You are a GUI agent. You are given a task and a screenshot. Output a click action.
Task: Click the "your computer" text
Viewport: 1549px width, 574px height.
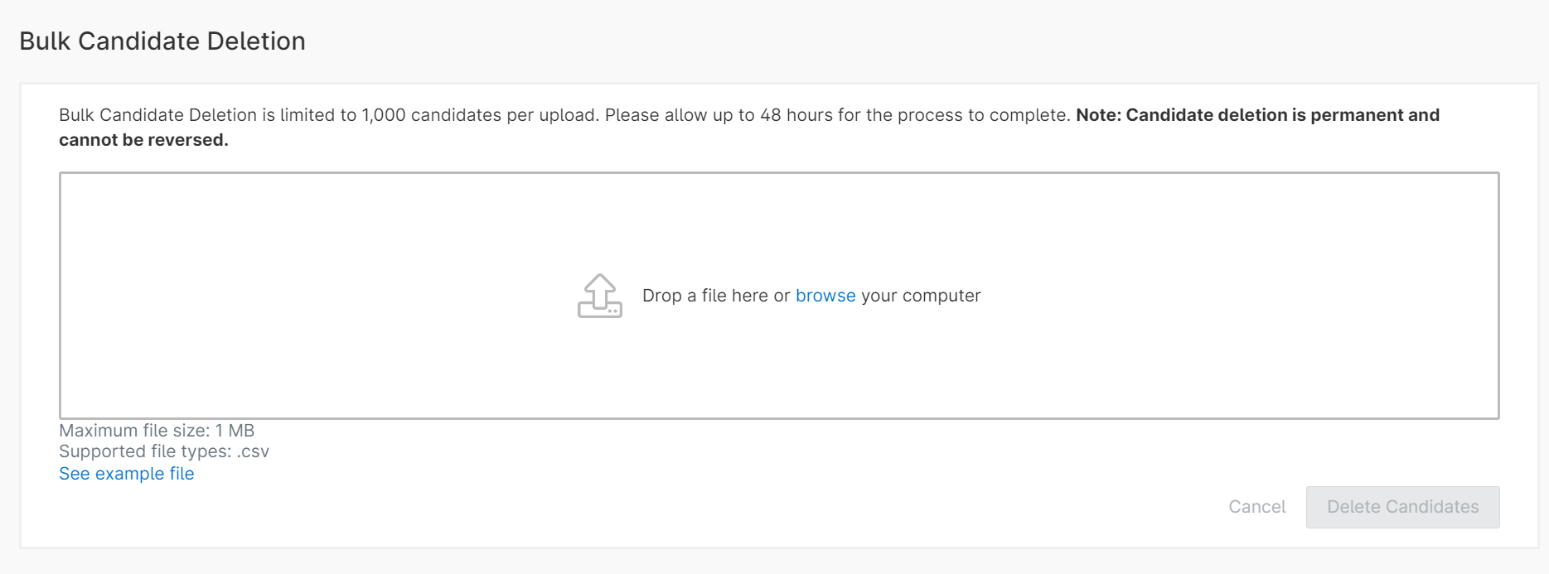921,296
